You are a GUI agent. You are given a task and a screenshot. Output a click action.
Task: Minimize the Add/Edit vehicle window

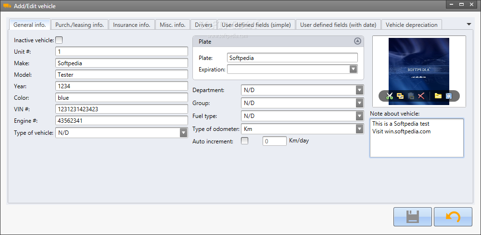(450, 4)
